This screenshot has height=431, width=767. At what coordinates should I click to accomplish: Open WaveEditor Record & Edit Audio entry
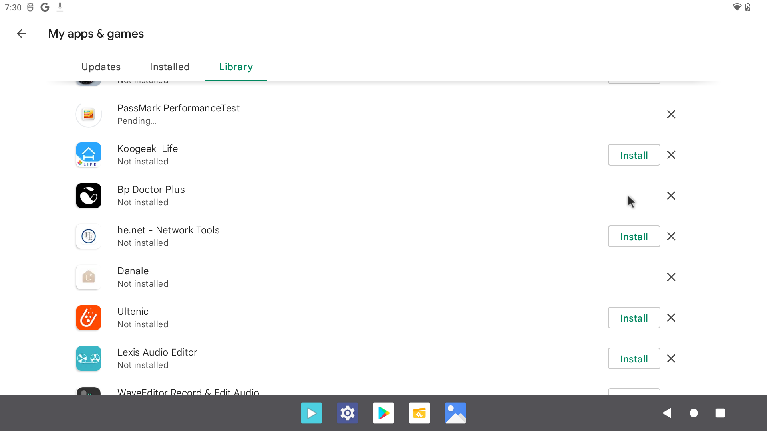[188, 392]
